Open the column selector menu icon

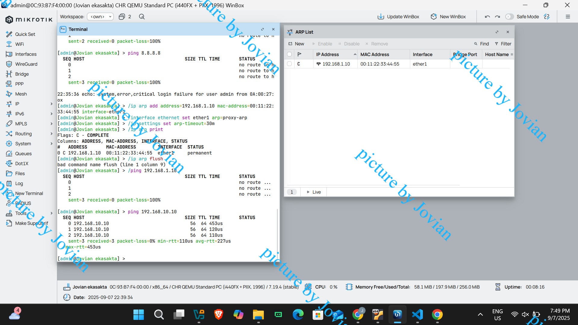[512, 55]
